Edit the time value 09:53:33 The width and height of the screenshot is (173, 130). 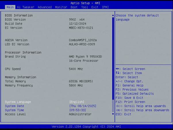(78, 110)
